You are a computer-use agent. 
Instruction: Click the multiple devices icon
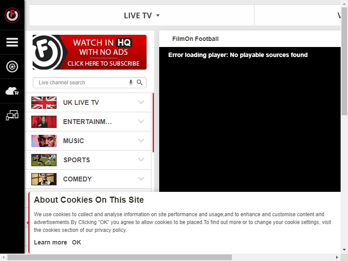(12, 115)
